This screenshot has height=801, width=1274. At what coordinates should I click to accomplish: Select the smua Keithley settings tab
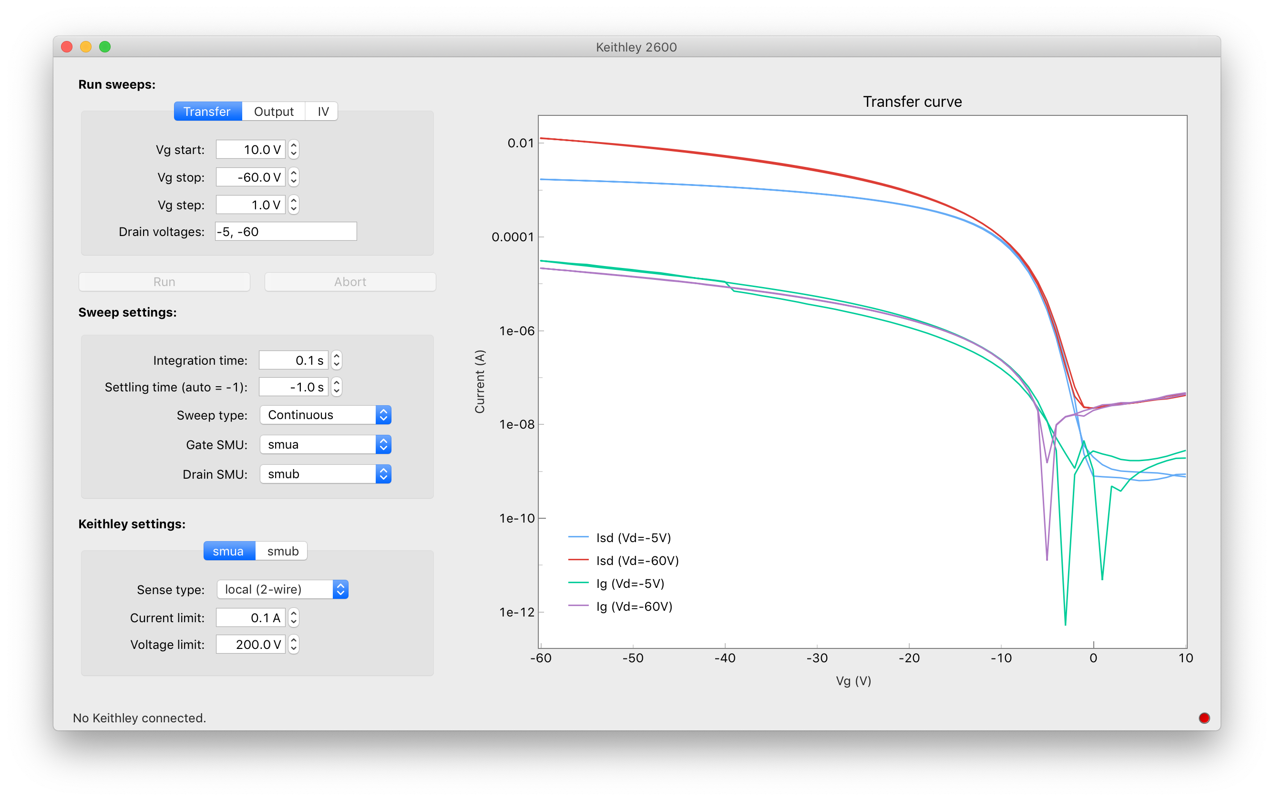click(227, 551)
